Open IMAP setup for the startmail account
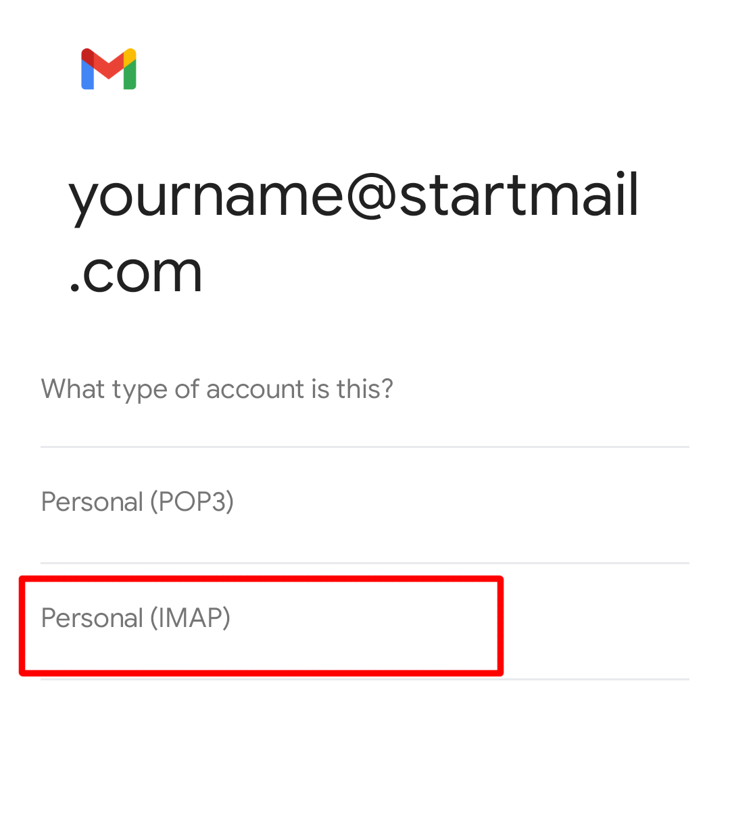This screenshot has height=827, width=730. (136, 618)
